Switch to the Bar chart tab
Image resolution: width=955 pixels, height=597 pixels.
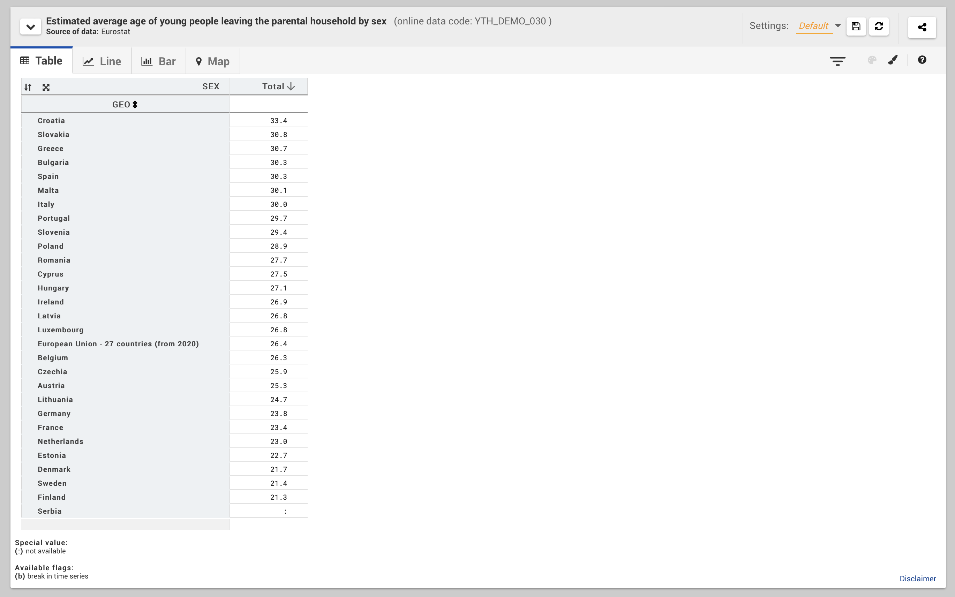(158, 61)
